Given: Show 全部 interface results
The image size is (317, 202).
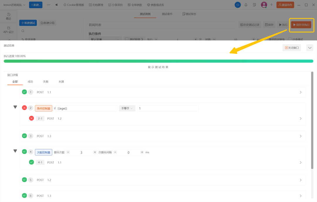Looking at the screenshot, I should click(x=15, y=82).
